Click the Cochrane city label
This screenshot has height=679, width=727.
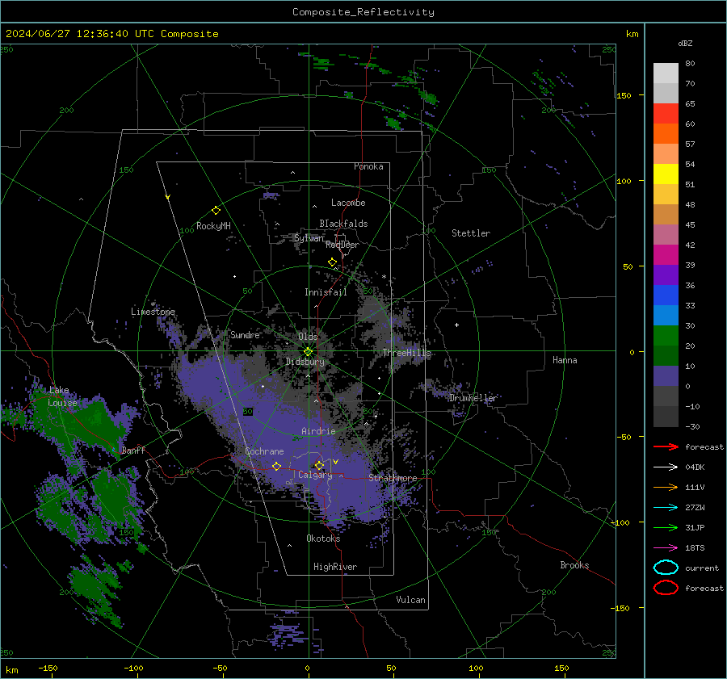(x=264, y=451)
